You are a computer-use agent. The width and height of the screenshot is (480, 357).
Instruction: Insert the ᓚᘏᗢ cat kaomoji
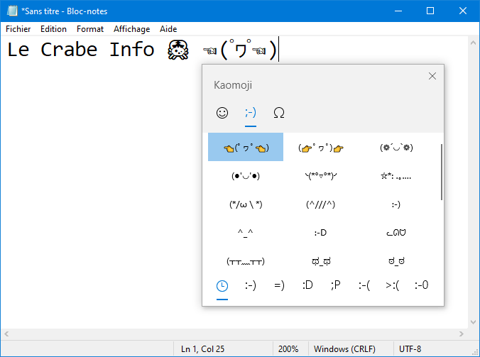click(x=396, y=233)
